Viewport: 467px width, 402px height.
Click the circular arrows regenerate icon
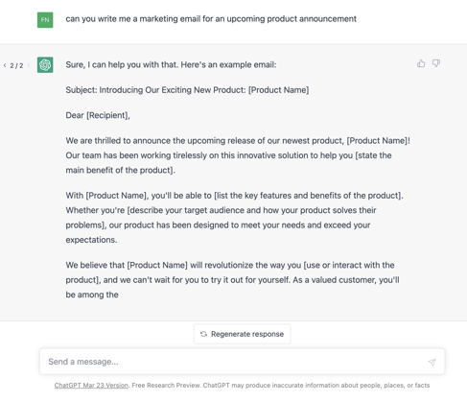tap(203, 334)
